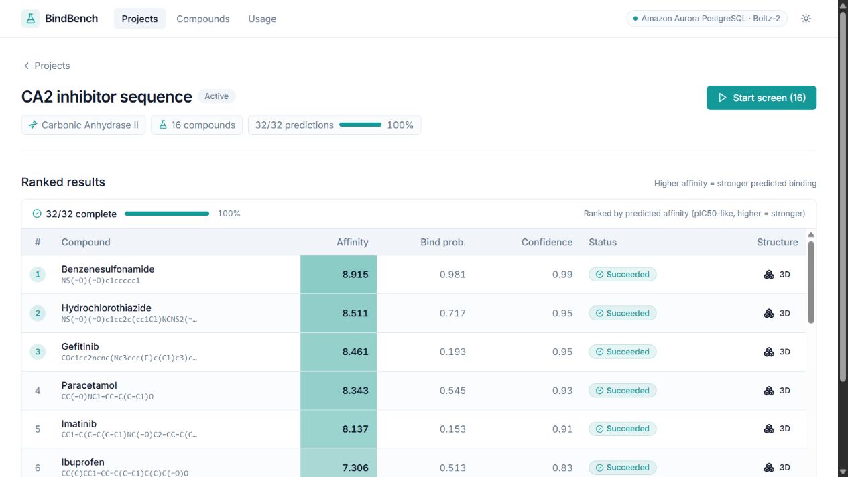Click the affinity cell showing 8.461
Screen dimensions: 848x477
339,352
